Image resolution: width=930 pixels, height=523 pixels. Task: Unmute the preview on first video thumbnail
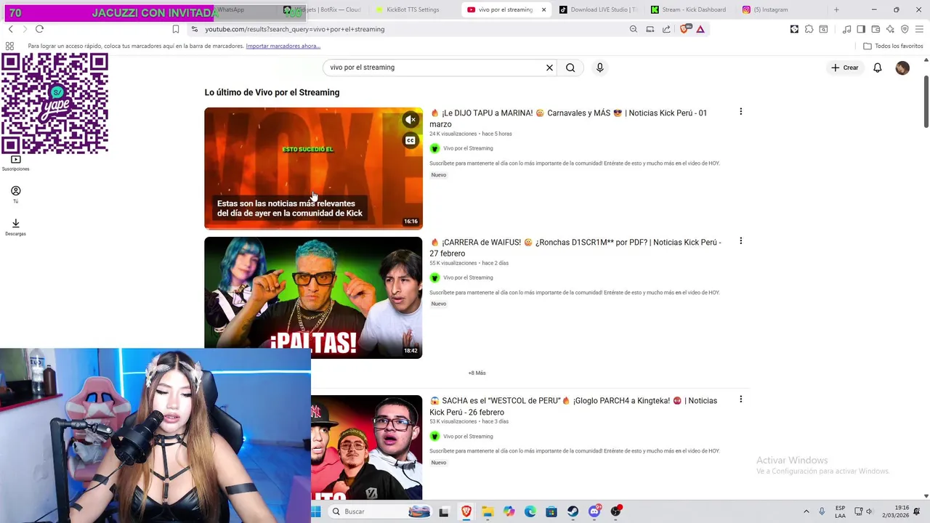[411, 120]
